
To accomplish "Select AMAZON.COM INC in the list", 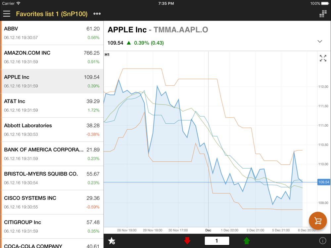I will point(52,57).
